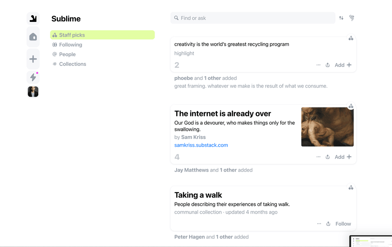Go to the People section

coord(67,54)
